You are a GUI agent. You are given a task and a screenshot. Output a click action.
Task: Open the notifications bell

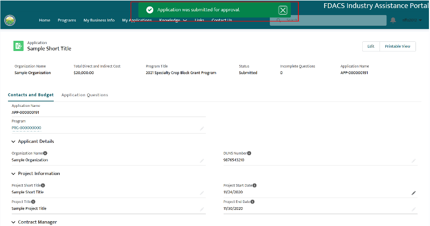click(393, 20)
